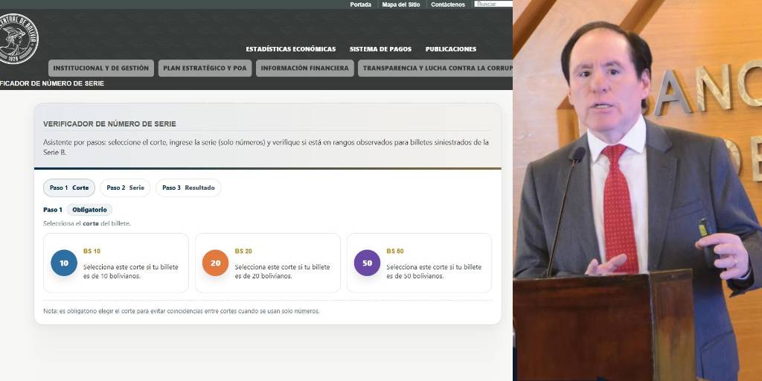The width and height of the screenshot is (762, 381).
Task: Click the Buscar search field
Action: click(x=493, y=4)
